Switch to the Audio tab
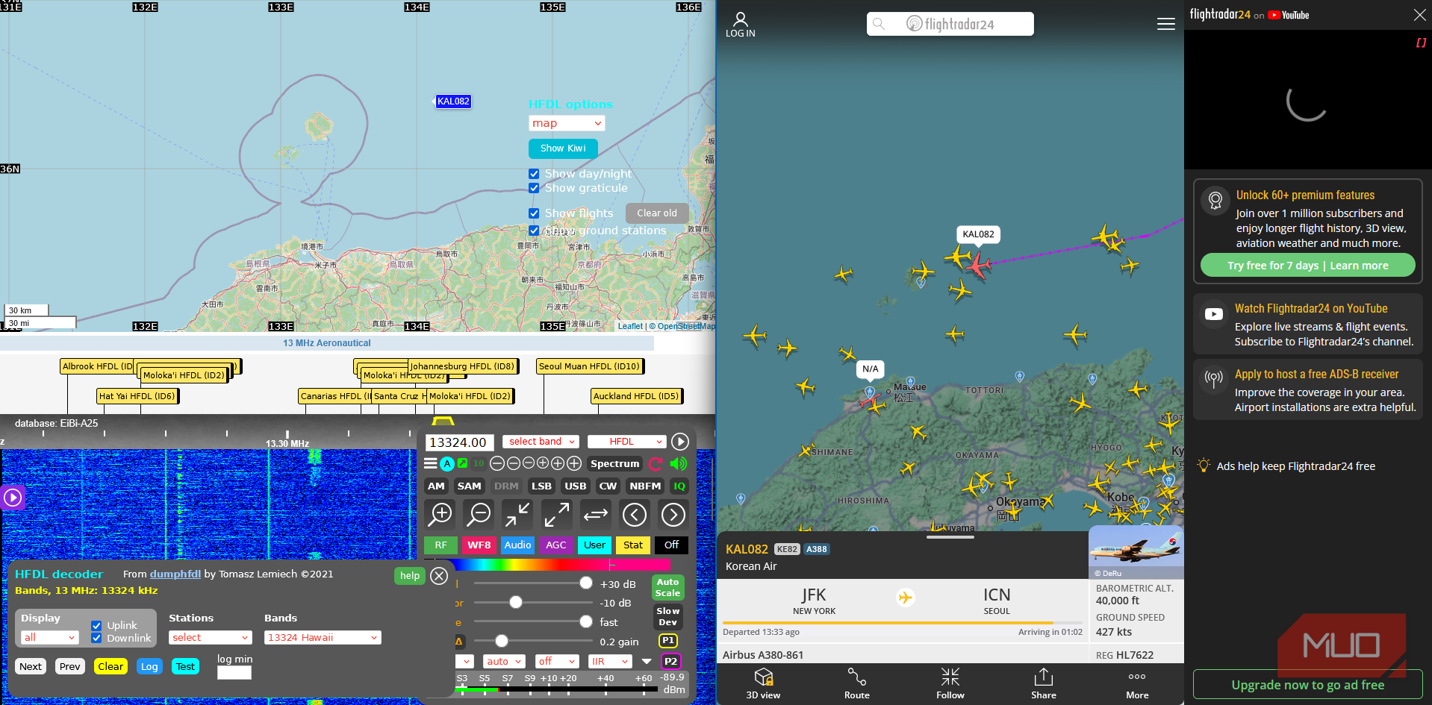Screen dimensions: 1432x705 pyautogui.click(x=517, y=545)
